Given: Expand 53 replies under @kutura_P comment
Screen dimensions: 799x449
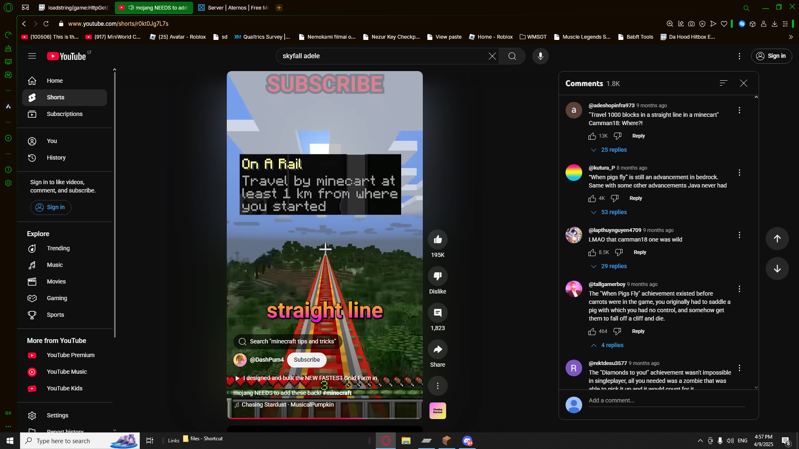Looking at the screenshot, I should point(609,212).
